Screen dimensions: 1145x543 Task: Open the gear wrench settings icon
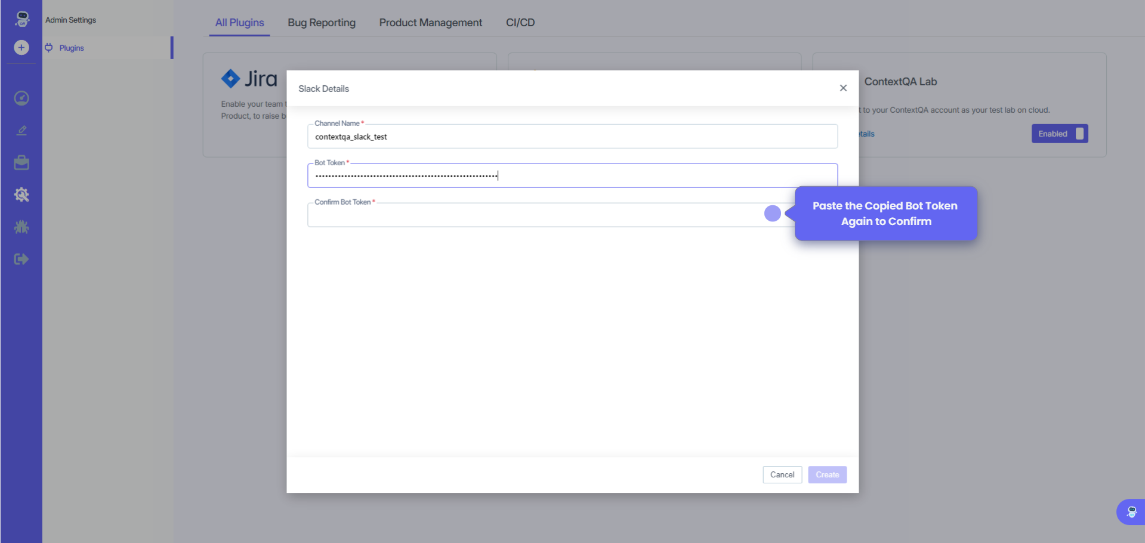coord(21,195)
